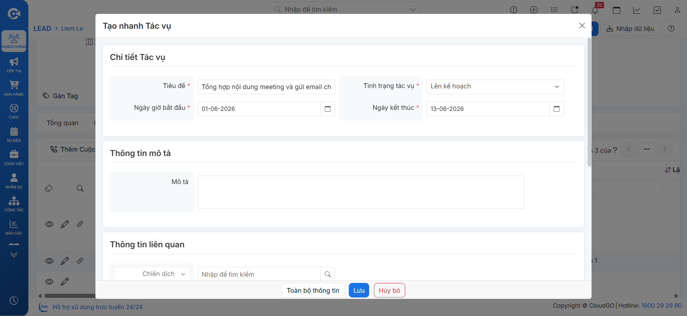Open the three-dots more options button
This screenshot has width=687, height=316.
[647, 149]
